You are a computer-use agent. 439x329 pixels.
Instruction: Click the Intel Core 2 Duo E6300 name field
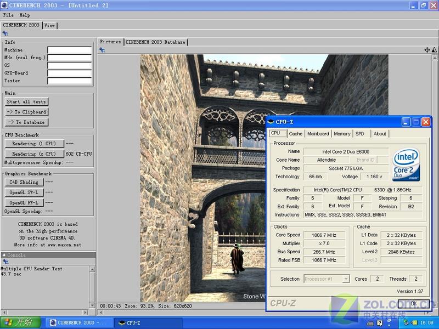point(346,152)
